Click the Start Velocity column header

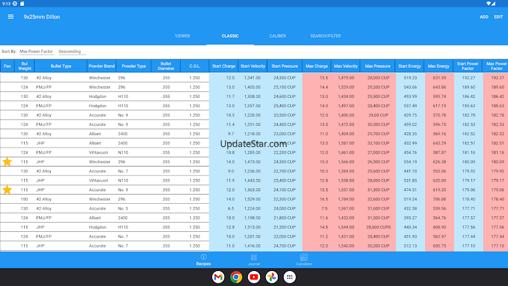tap(253, 66)
